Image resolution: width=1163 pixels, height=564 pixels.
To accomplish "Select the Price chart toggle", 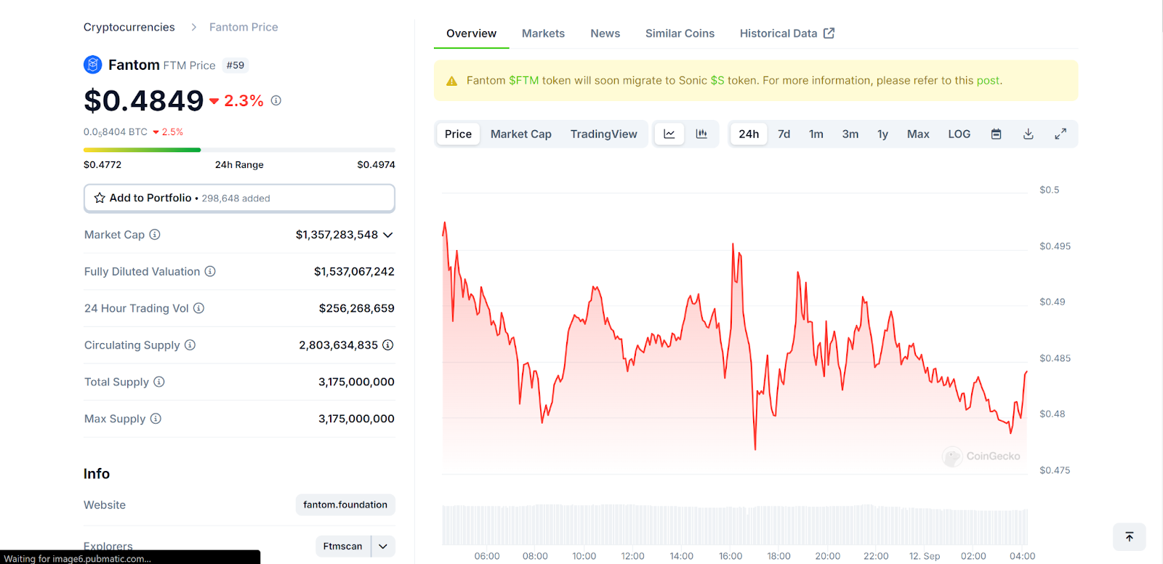I will [458, 134].
